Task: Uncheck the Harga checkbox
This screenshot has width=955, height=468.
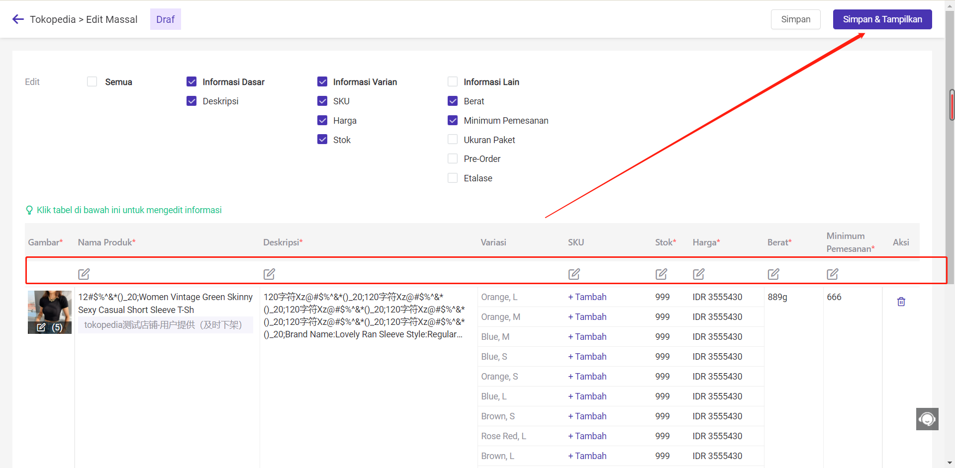Action: click(322, 120)
